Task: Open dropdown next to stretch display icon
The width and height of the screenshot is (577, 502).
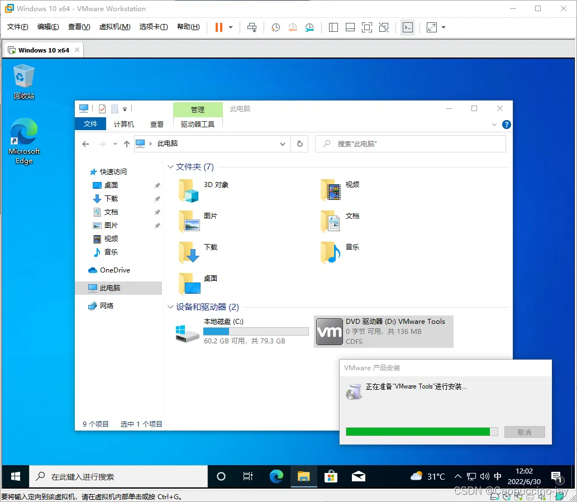Action: tap(444, 27)
